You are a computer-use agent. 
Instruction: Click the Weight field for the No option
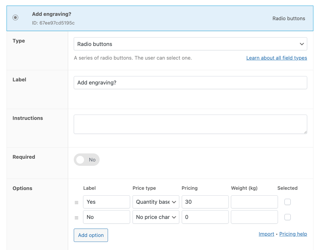pyautogui.click(x=255, y=217)
